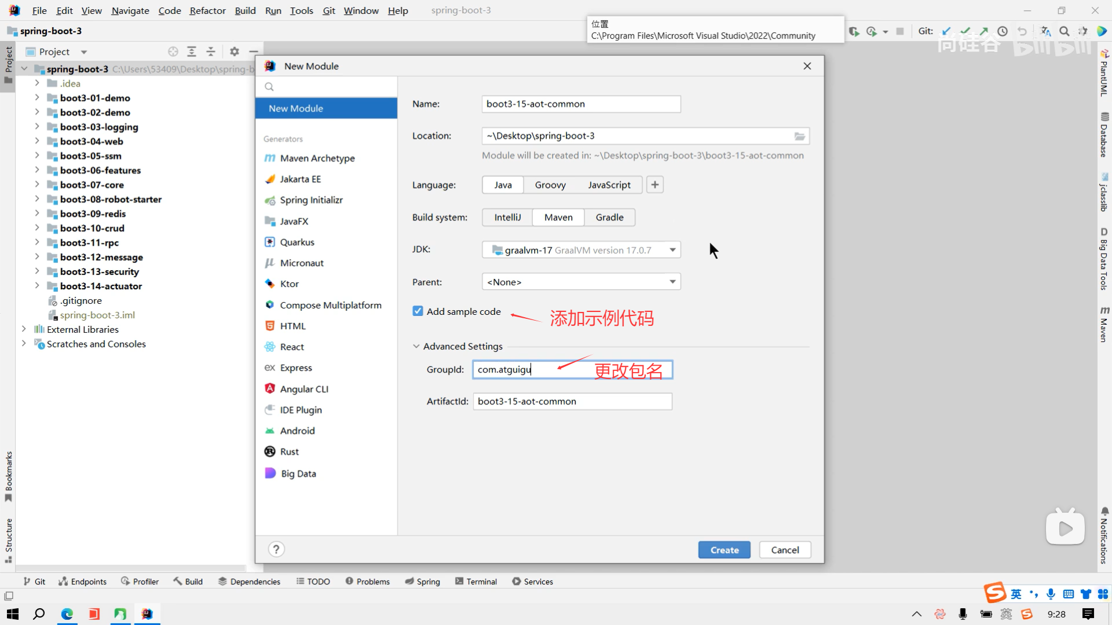Click the browse folder icon in Location
This screenshot has width=1112, height=625.
pyautogui.click(x=799, y=136)
